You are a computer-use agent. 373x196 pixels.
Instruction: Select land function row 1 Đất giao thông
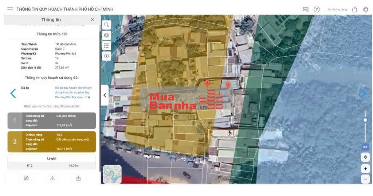coord(51,120)
